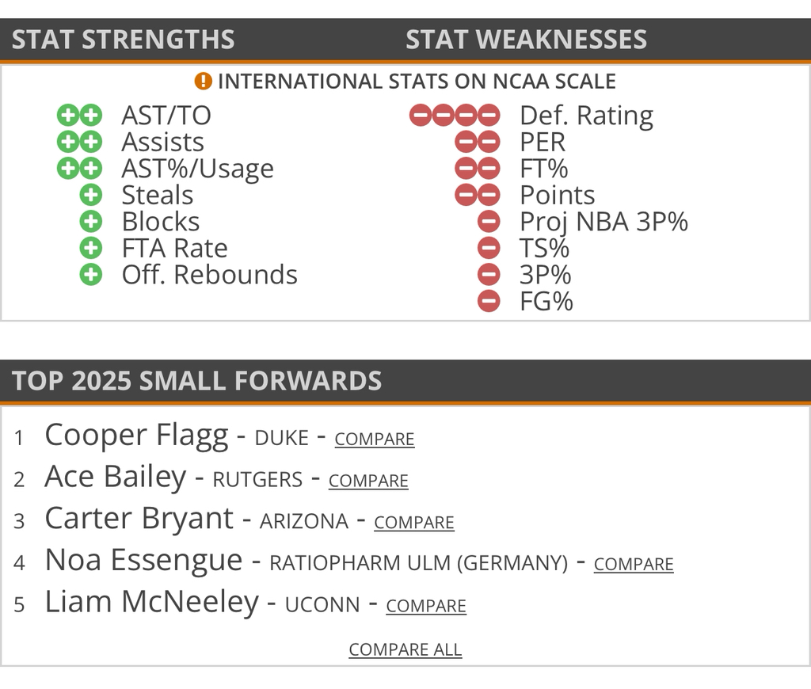Click the green plus icon beside Steals
The image size is (811, 689).
(x=91, y=195)
